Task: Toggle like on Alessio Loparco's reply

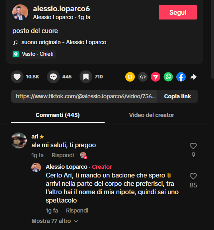Action: pyautogui.click(x=193, y=176)
